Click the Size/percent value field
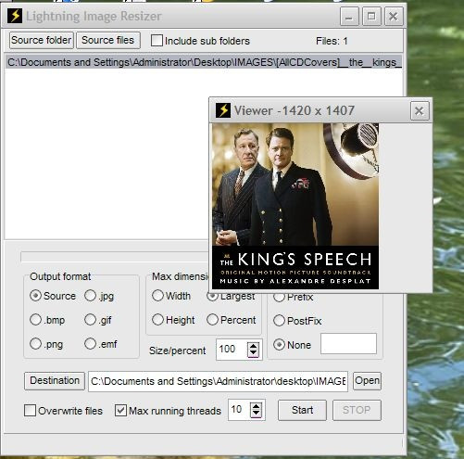The height and width of the screenshot is (459, 464). [x=232, y=350]
